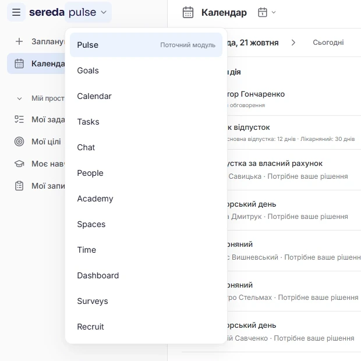
Task: Go to the People module
Action: click(x=146, y=173)
